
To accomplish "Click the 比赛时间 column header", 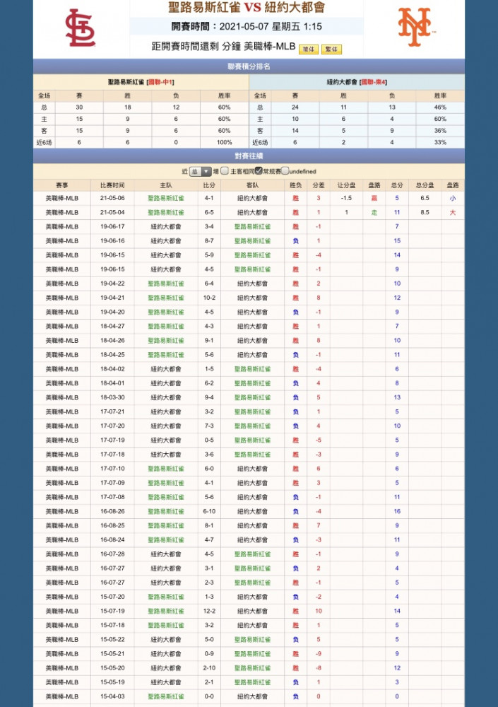I will pyautogui.click(x=113, y=185).
